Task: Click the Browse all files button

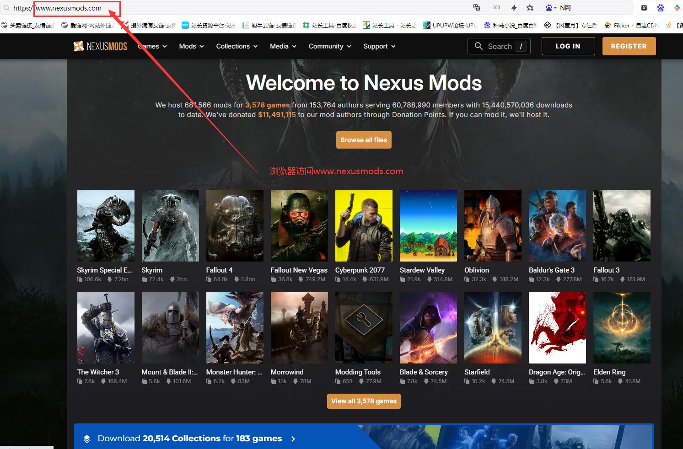Action: coord(364,140)
